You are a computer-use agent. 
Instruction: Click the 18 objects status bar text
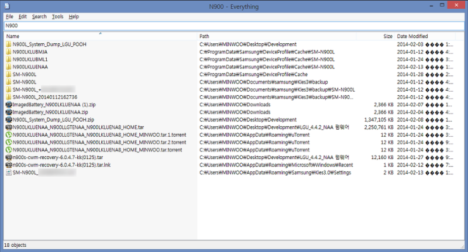(15, 245)
